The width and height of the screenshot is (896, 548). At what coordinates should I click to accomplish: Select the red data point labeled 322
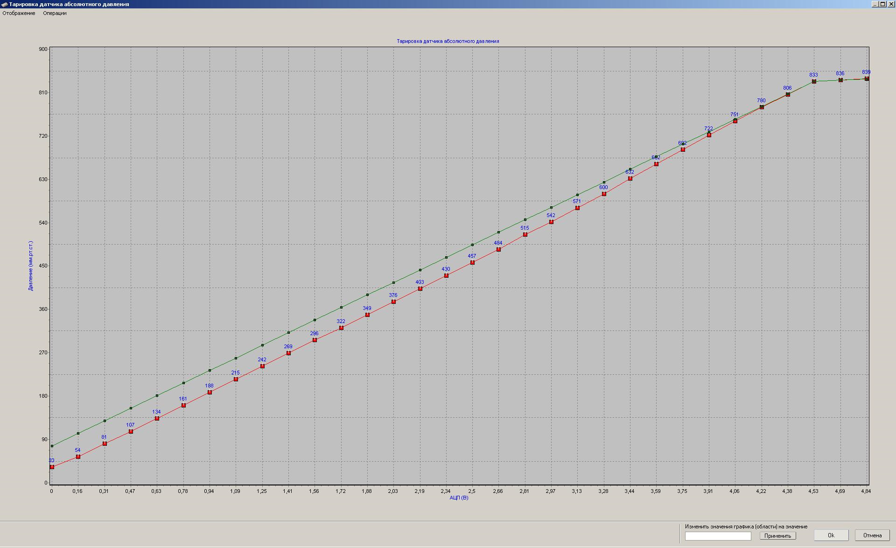(341, 328)
